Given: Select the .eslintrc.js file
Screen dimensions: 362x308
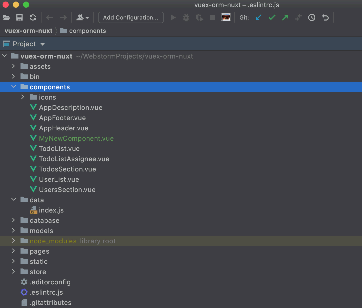Looking at the screenshot, I should coord(46,292).
